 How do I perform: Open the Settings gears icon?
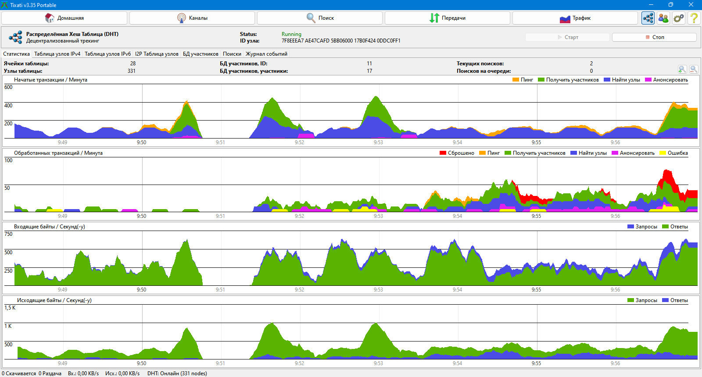pos(679,18)
